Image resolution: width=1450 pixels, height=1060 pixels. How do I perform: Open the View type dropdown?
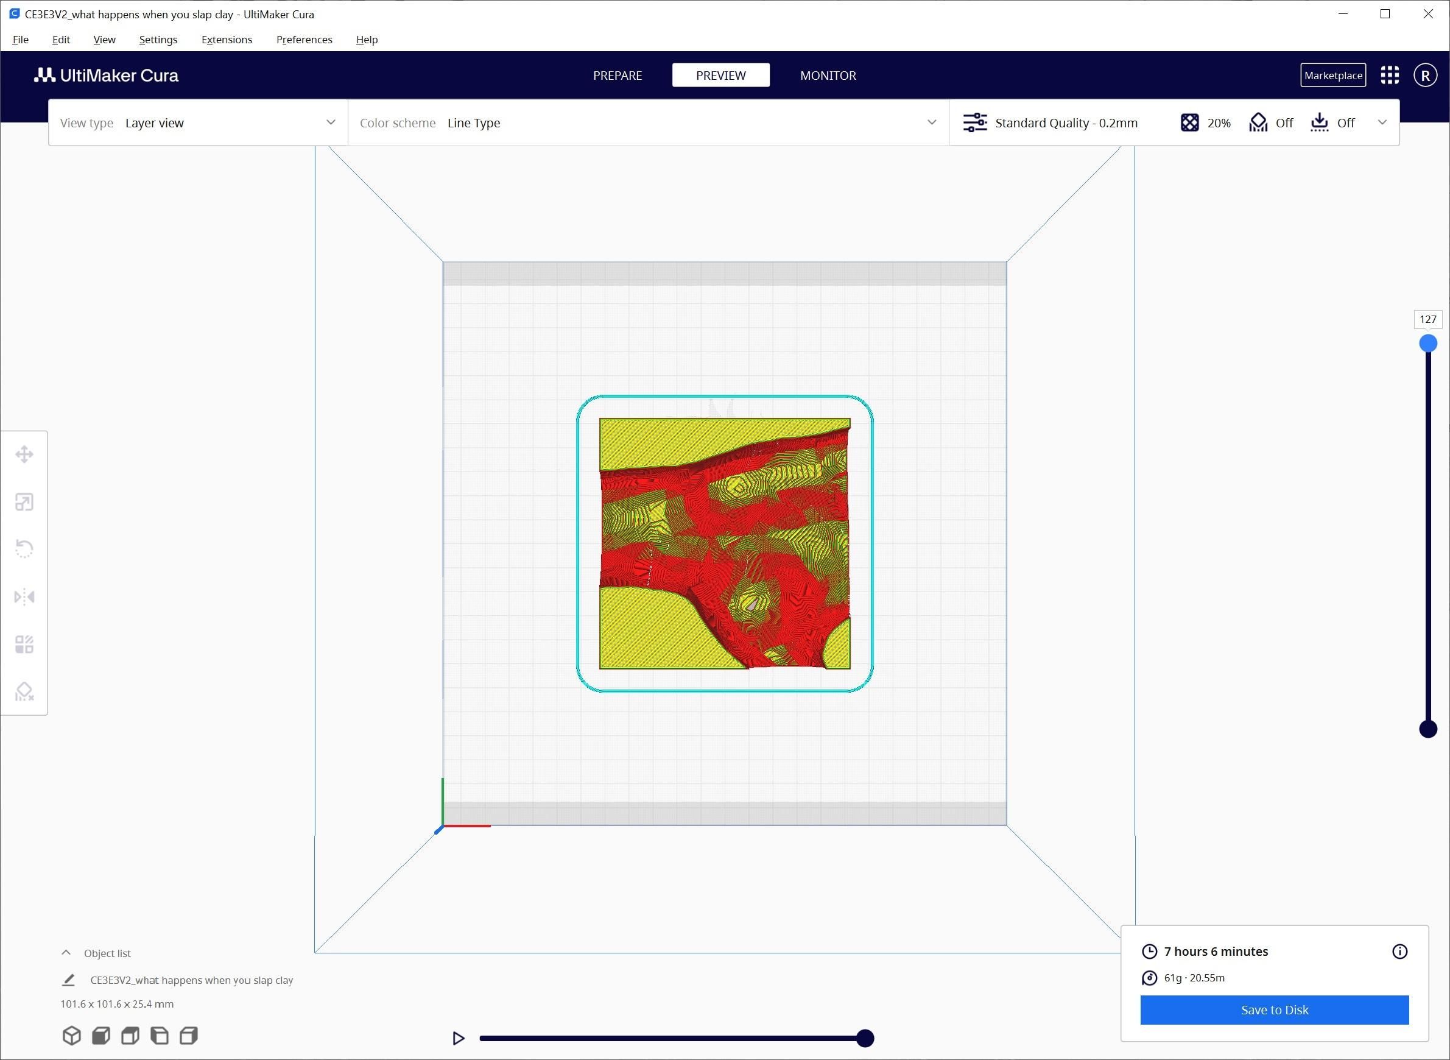point(197,122)
